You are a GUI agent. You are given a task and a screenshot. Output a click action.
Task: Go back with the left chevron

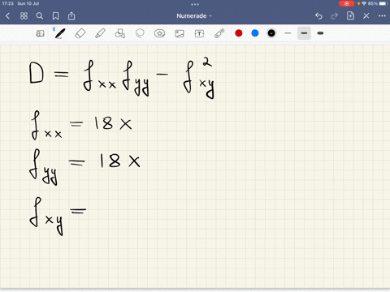click(7, 16)
